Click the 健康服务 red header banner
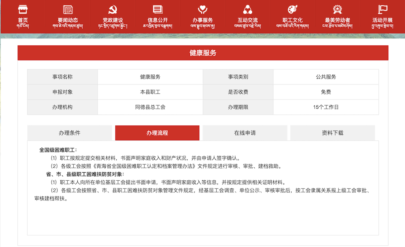 coord(203,53)
